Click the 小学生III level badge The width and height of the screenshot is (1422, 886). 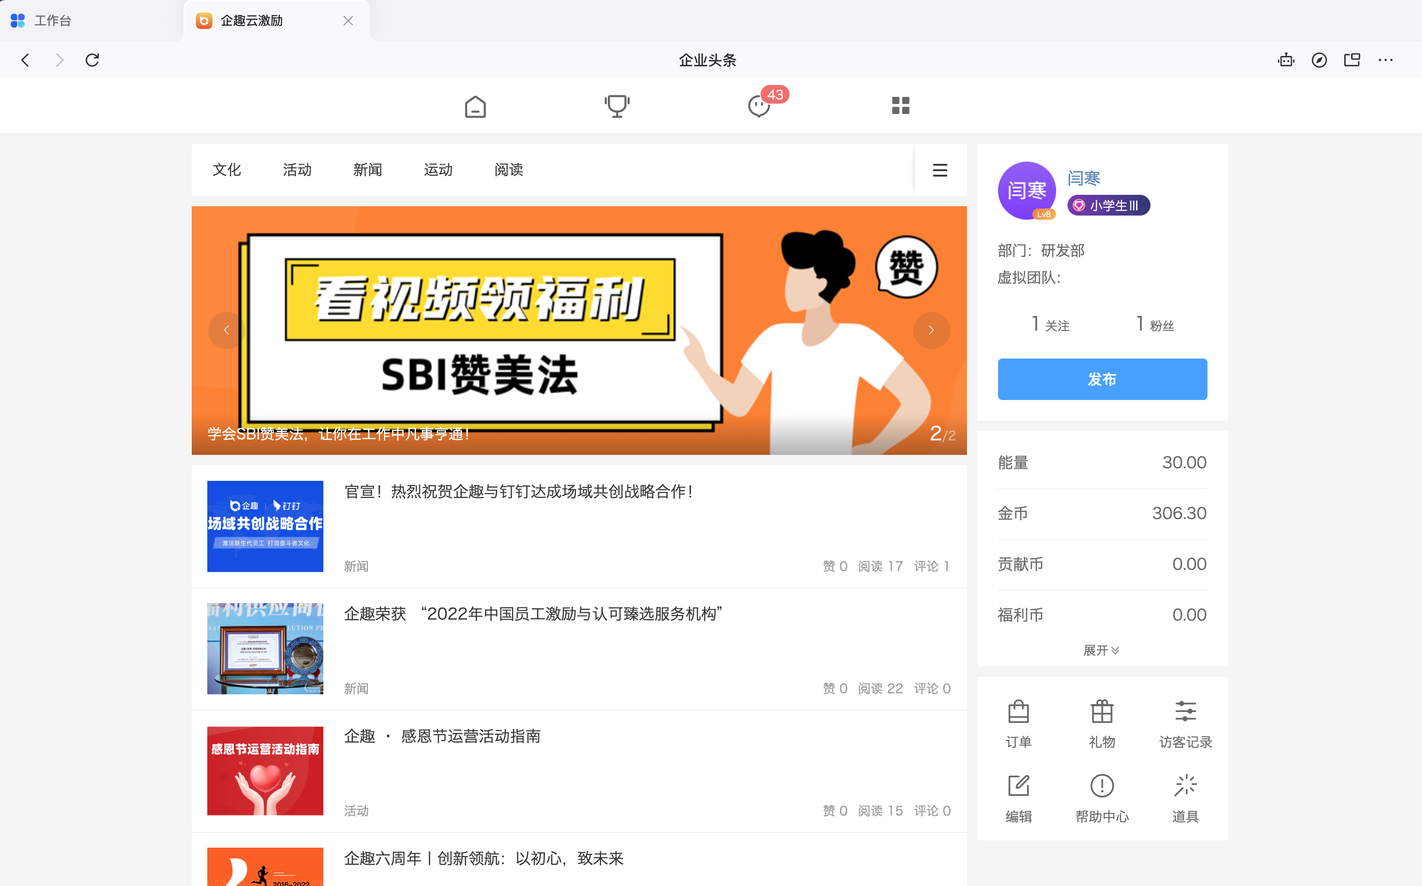pos(1108,205)
